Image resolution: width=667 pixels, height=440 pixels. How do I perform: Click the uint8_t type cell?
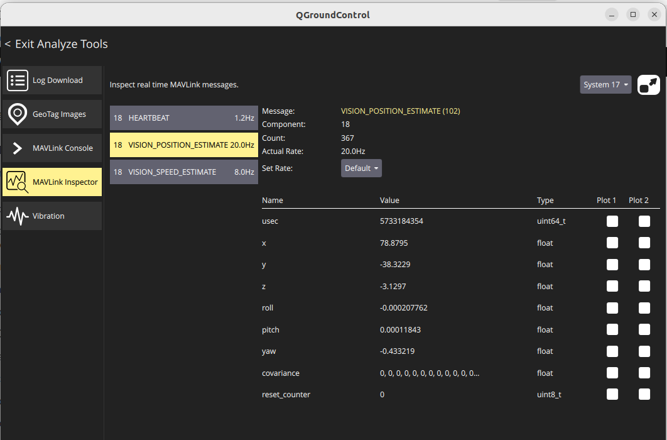click(x=549, y=395)
